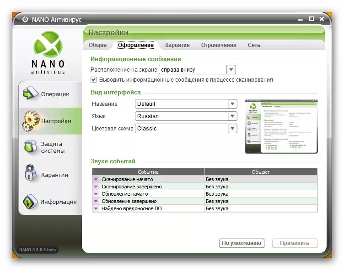Expand sound options for Сканирование начато
The height and width of the screenshot is (270, 344).
click(x=96, y=179)
